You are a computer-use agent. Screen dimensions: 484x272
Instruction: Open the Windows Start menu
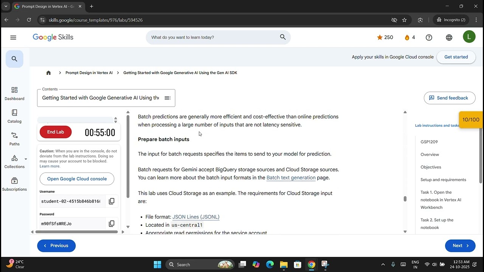coord(157,264)
